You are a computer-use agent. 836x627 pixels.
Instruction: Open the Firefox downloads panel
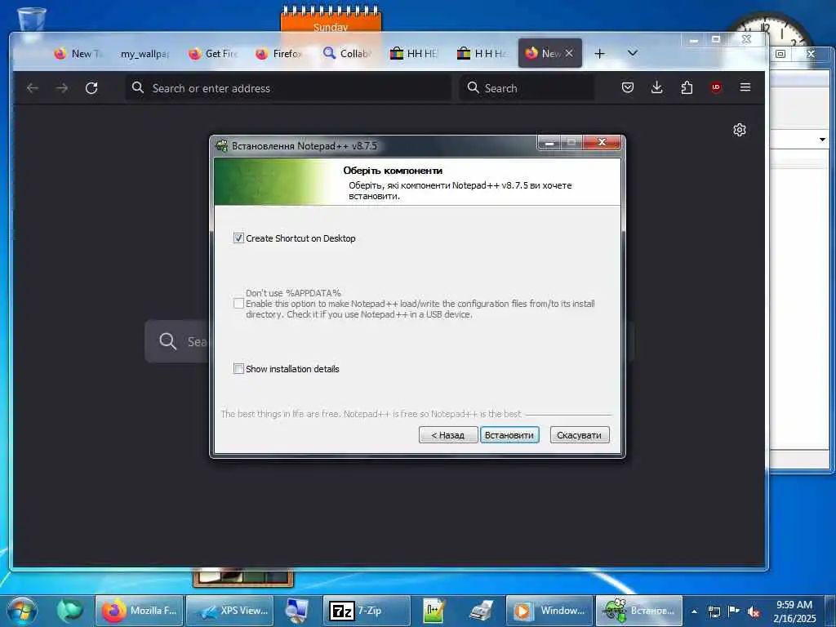click(x=657, y=87)
